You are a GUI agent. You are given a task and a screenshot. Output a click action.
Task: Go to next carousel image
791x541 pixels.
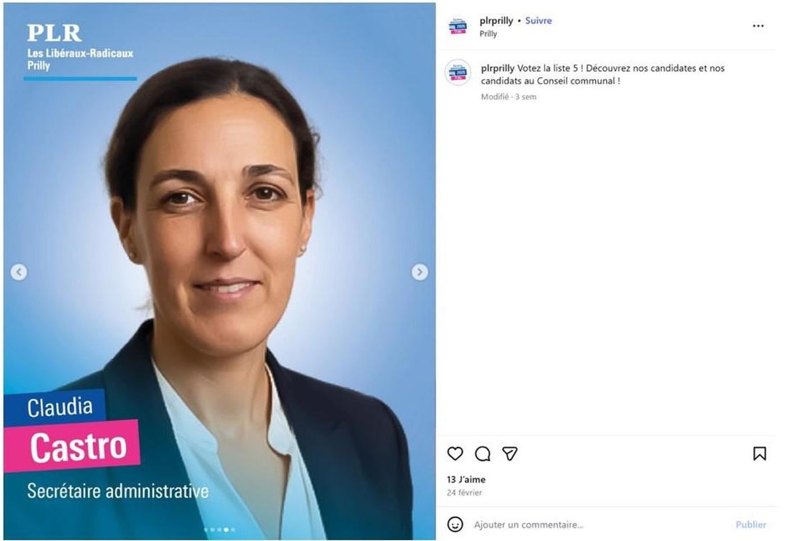coord(420,272)
